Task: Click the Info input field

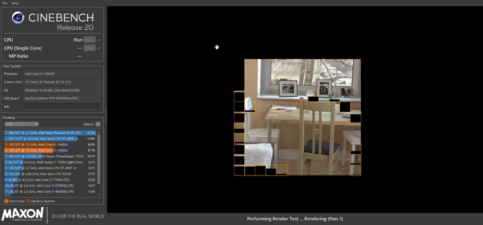Action: click(62, 107)
